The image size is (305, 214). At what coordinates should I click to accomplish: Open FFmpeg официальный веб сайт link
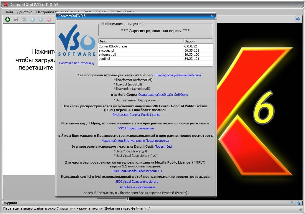click(x=178, y=75)
